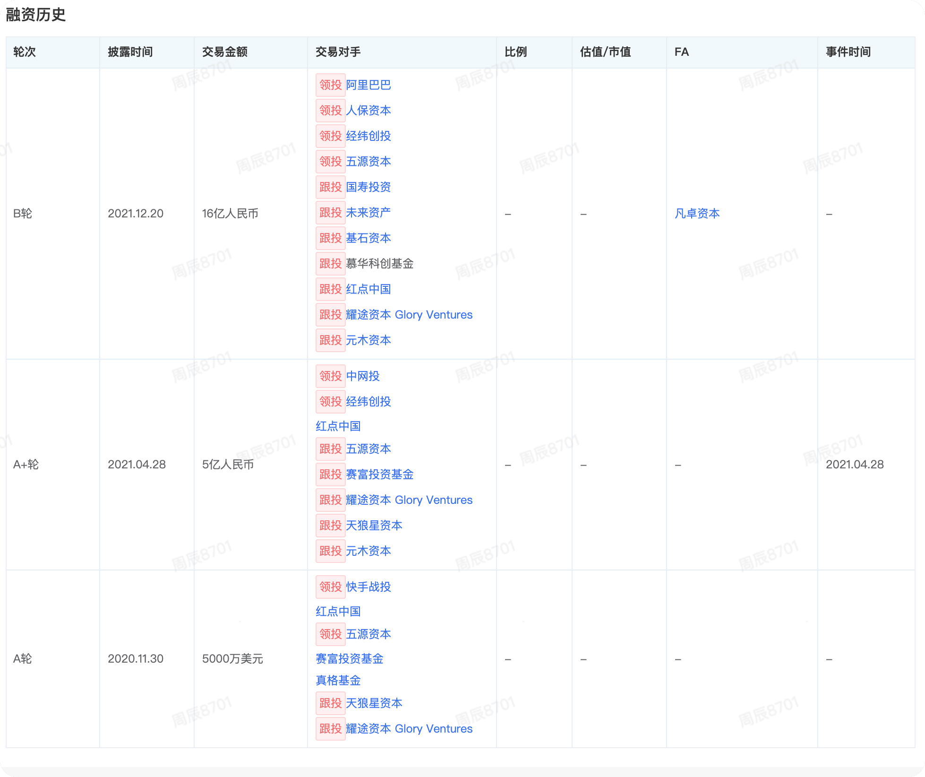Screen dimensions: 925x777
Task: Click 五源资本 link in B轮 row
Action: 368,162
